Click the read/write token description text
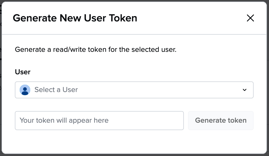 click(96, 50)
